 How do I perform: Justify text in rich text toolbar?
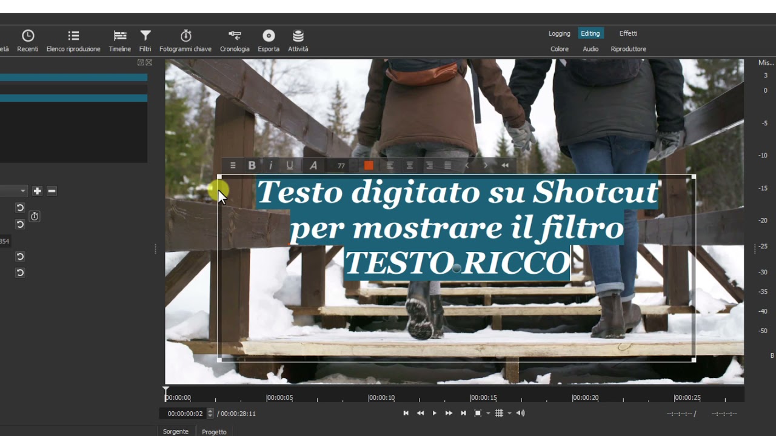point(448,165)
